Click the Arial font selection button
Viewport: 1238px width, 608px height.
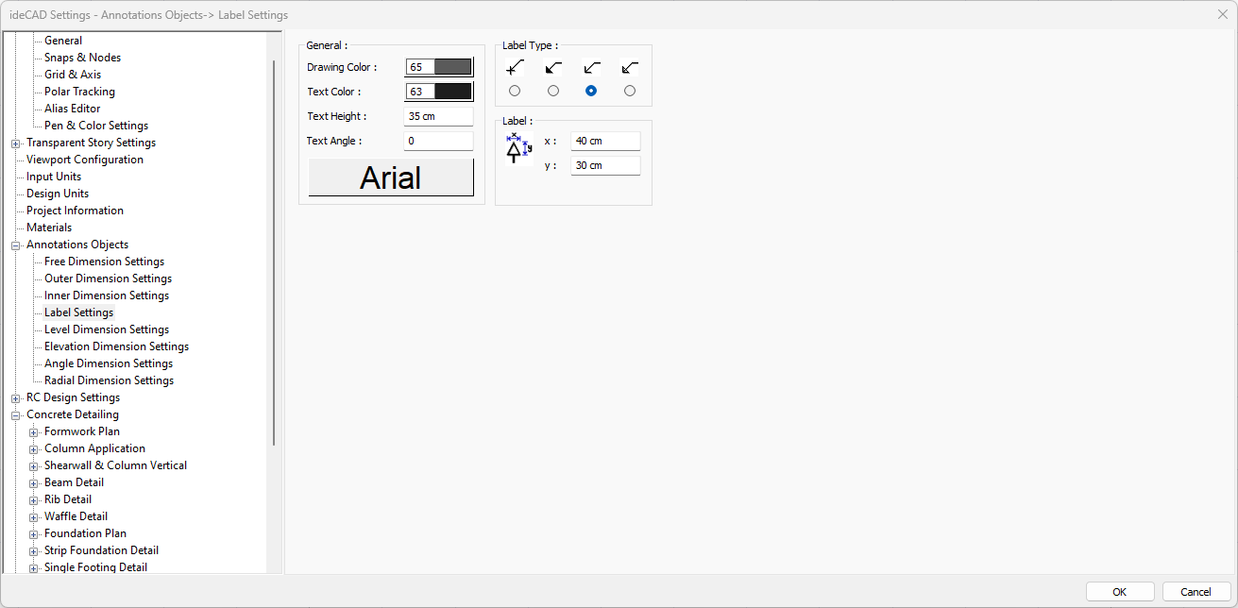point(391,177)
